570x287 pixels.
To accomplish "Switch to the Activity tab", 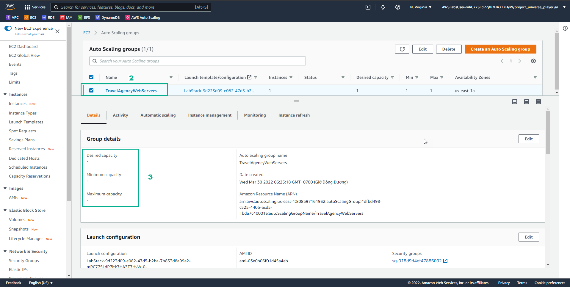I will click(x=120, y=115).
